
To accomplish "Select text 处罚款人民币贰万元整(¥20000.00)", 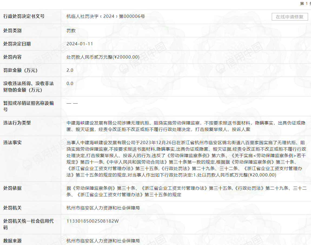I will pyautogui.click(x=103, y=57).
